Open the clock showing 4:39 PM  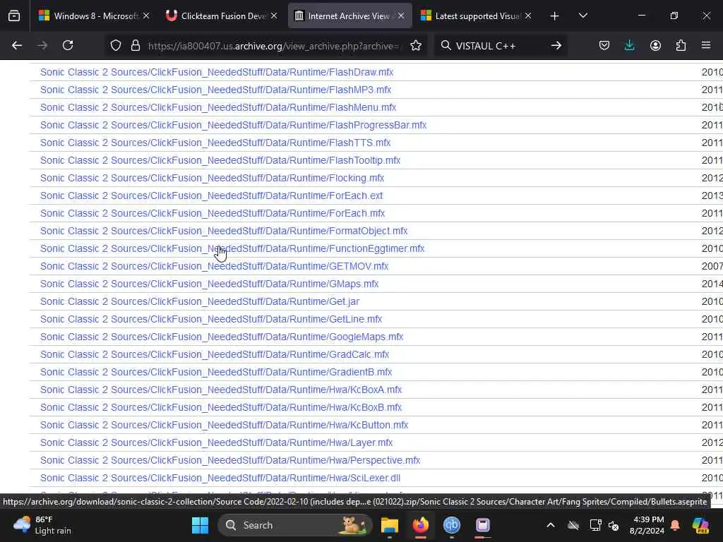647,525
